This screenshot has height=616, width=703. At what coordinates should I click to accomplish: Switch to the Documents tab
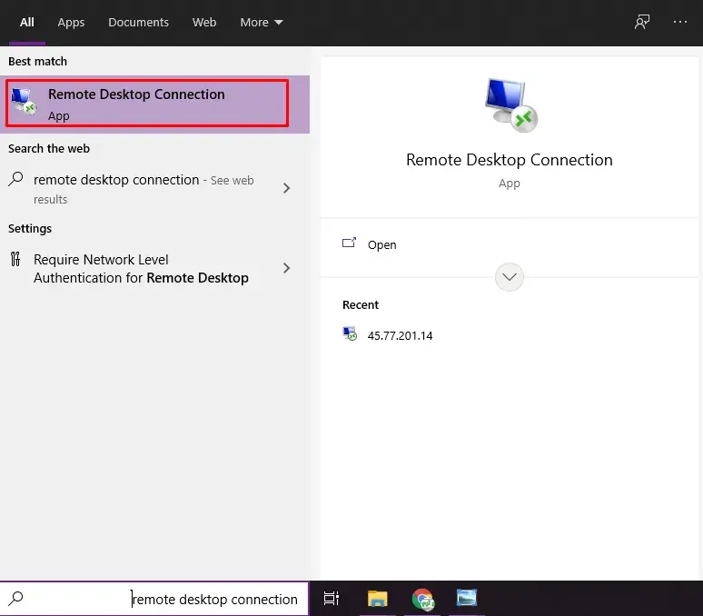(x=138, y=22)
